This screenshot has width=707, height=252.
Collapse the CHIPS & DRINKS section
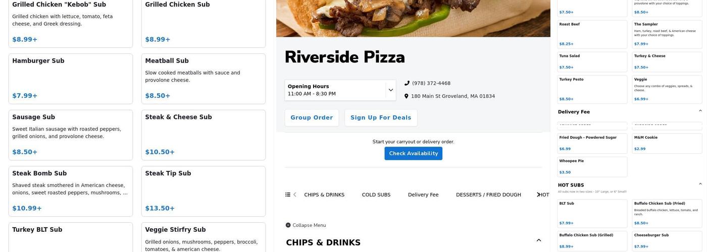point(538,240)
